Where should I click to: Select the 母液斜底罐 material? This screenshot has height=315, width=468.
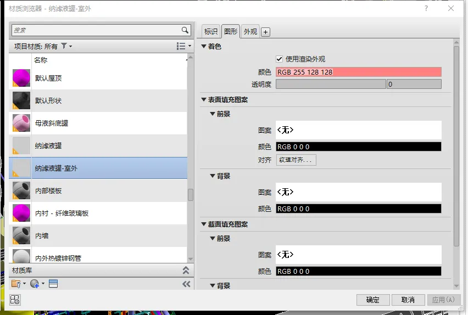[52, 123]
